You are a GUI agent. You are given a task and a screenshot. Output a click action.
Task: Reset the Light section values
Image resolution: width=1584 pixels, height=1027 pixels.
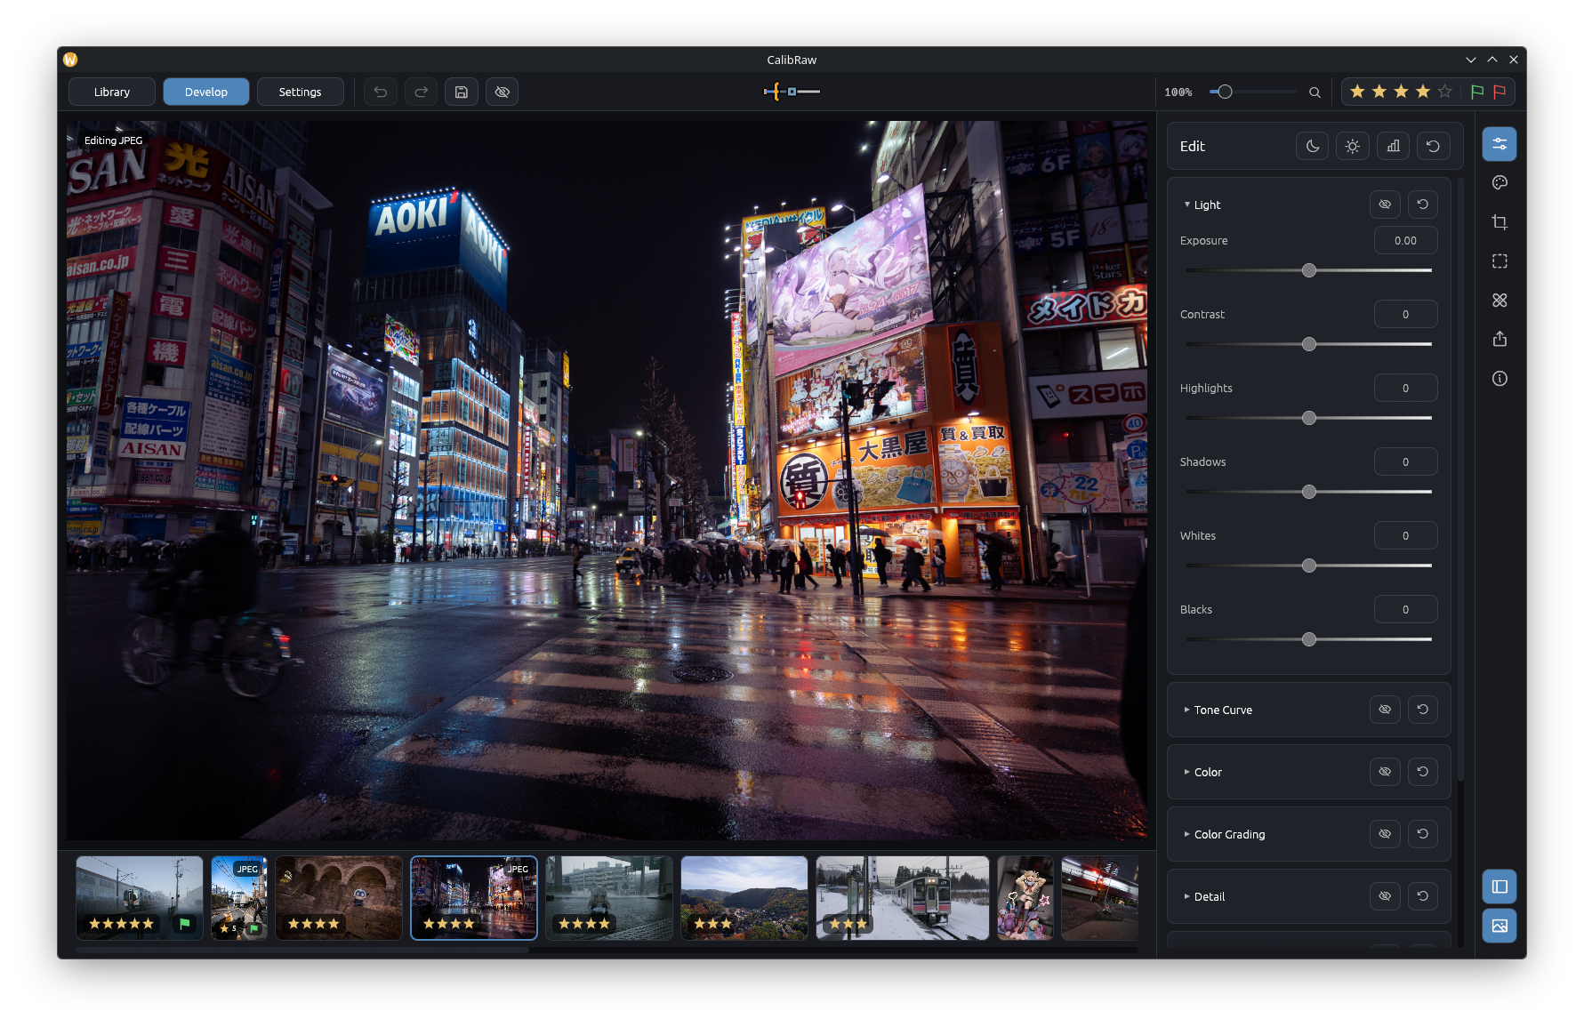[x=1423, y=205]
